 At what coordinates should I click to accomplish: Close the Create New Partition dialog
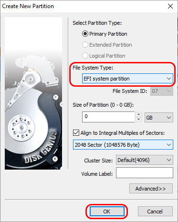(170, 6)
